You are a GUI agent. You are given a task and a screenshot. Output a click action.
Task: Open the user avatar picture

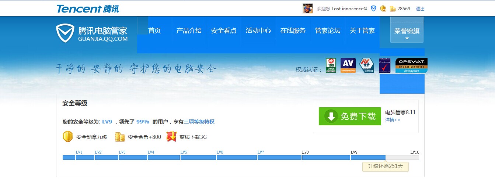[x=308, y=8]
